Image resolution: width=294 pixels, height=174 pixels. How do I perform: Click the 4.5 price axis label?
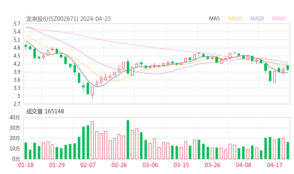pyautogui.click(x=17, y=56)
